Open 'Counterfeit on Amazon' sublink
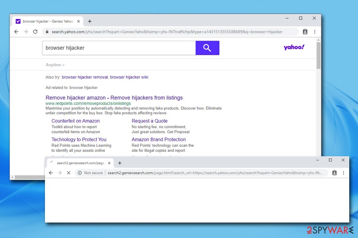 [x=76, y=121]
